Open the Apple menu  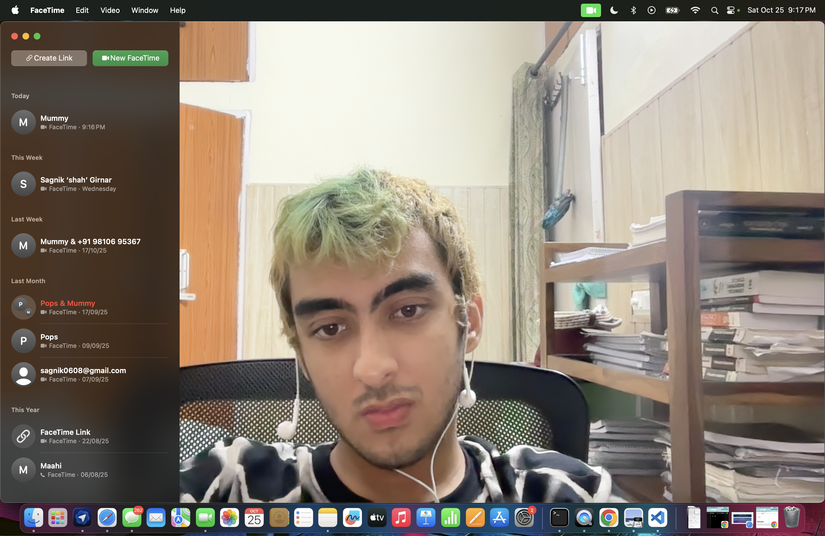(15, 10)
